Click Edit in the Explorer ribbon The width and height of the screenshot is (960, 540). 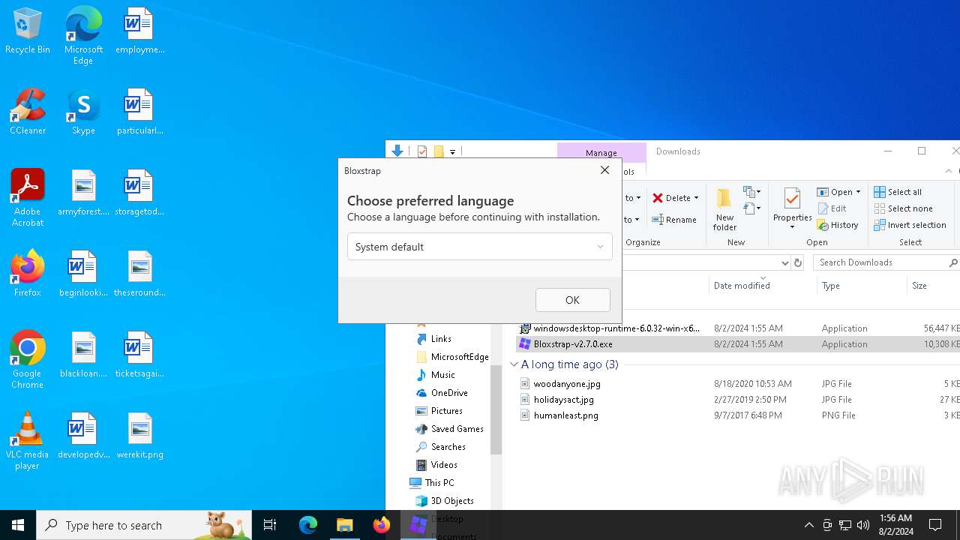832,208
